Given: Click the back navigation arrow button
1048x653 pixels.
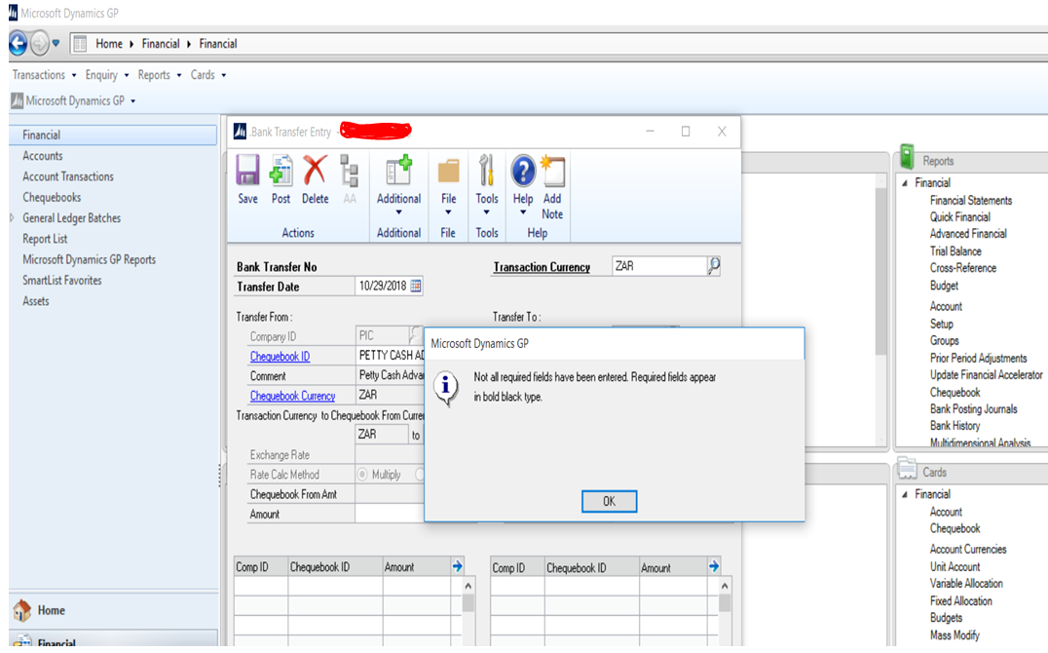Looking at the screenshot, I should (x=18, y=43).
